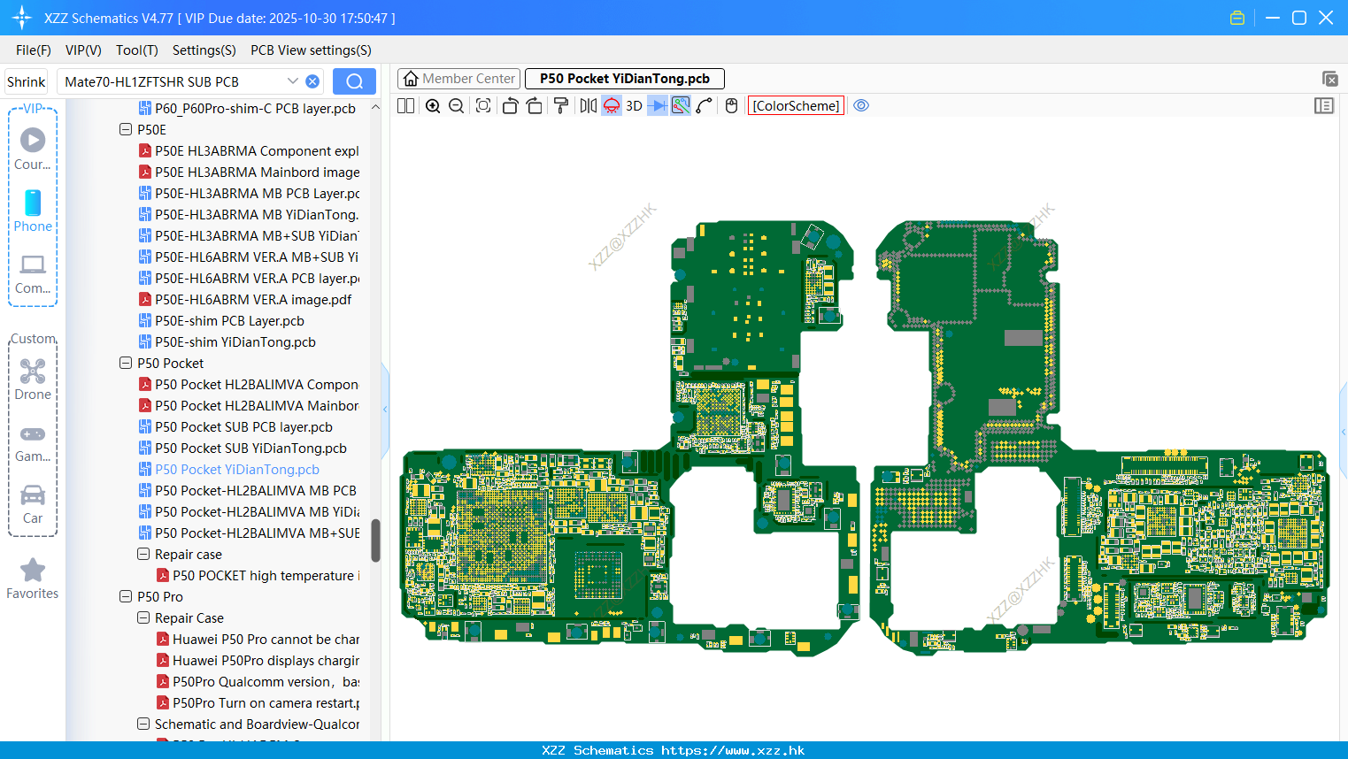Collapse the P50 Pocket tree folder

coord(126,363)
